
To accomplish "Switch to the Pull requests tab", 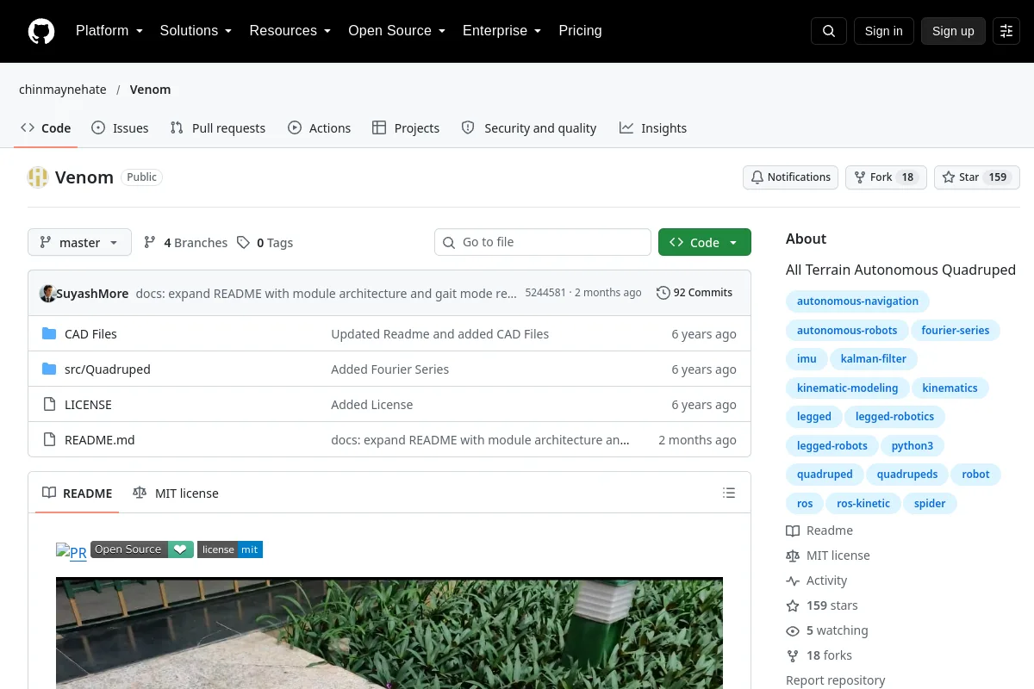I will (218, 128).
